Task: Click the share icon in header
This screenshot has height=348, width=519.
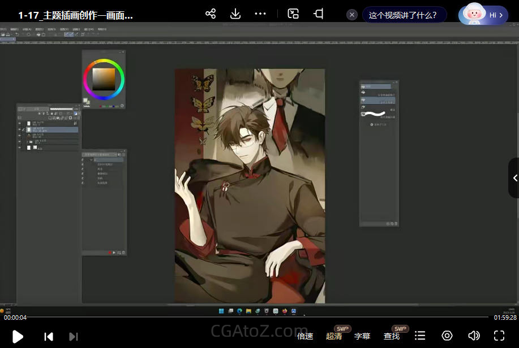Action: tap(211, 14)
